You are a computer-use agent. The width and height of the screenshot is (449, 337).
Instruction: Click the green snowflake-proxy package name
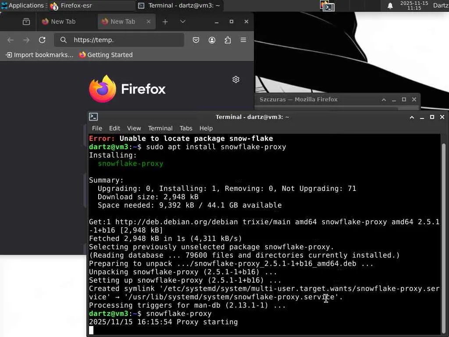[131, 163]
